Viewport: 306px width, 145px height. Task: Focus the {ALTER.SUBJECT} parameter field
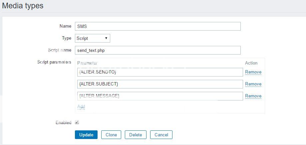160,84
